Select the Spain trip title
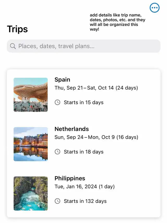The width and height of the screenshot is (167, 223). (x=62, y=79)
